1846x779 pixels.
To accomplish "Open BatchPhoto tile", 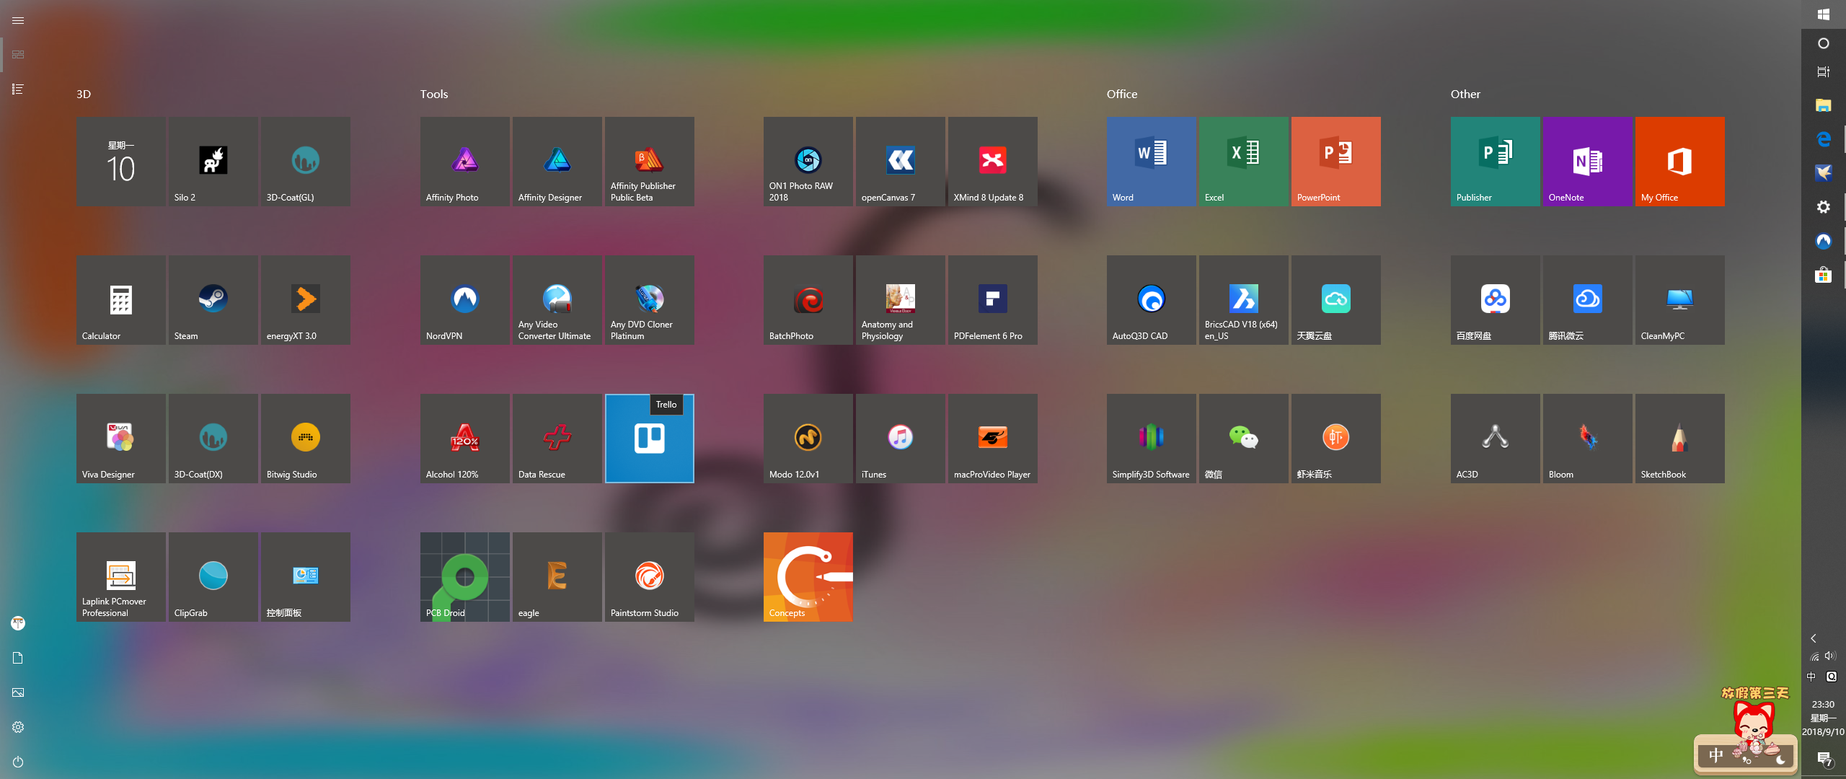I will coord(808,300).
